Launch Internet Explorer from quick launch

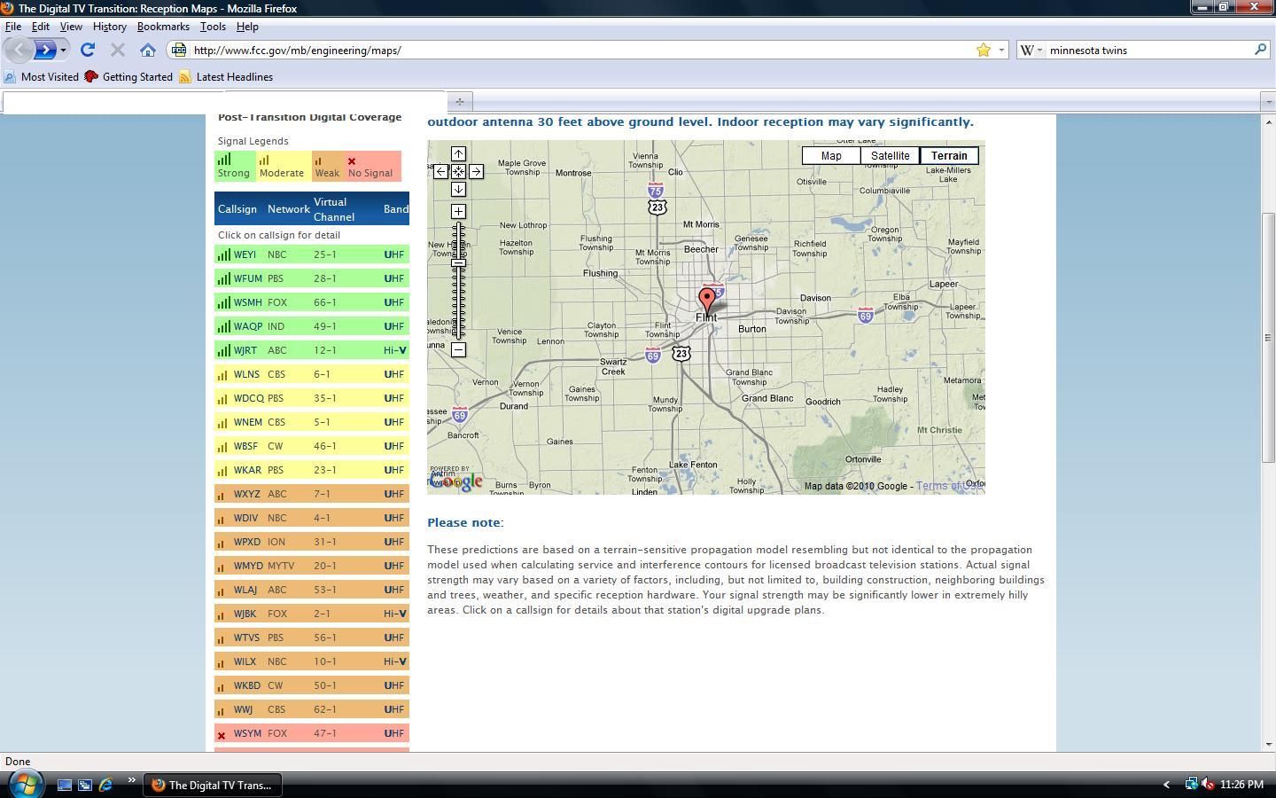click(105, 785)
